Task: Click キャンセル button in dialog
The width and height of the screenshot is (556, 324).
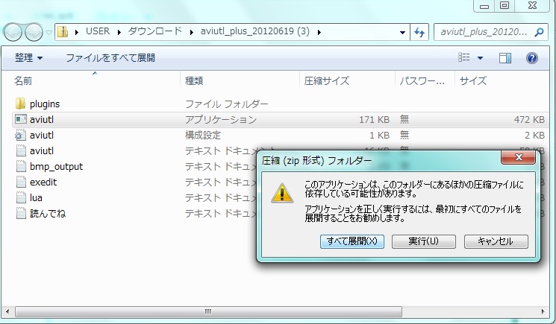Action: click(x=496, y=241)
